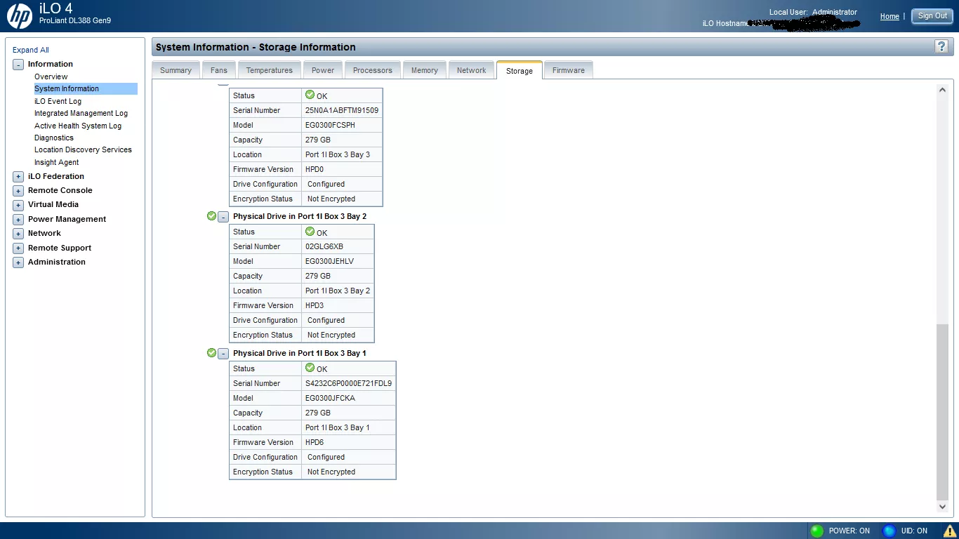Click OK check icon in Bay 3 Status row
This screenshot has height=539, width=959.
(310, 95)
